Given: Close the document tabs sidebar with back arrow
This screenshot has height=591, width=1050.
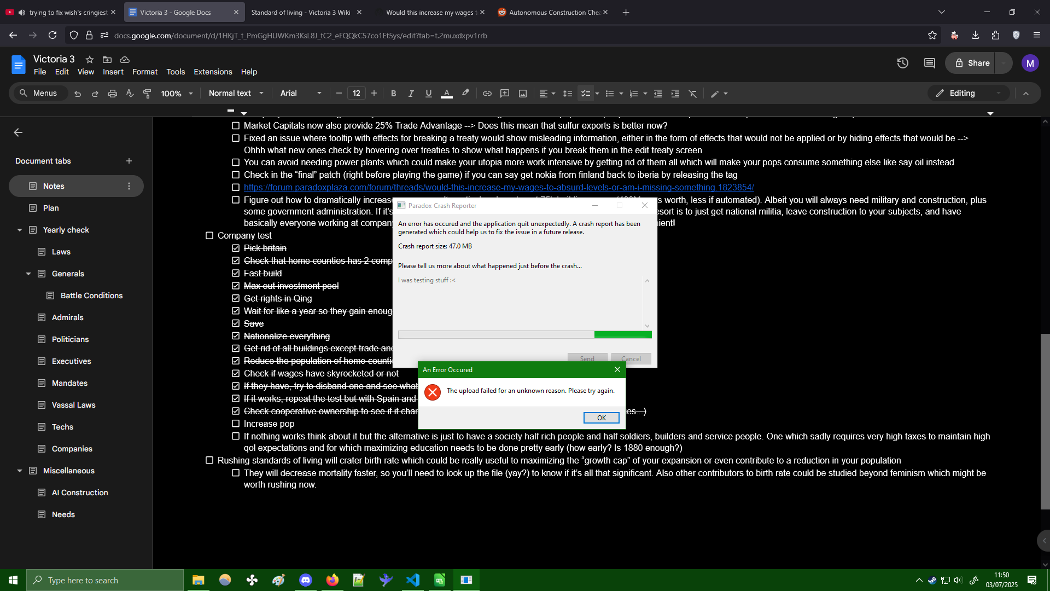Looking at the screenshot, I should click(x=18, y=132).
